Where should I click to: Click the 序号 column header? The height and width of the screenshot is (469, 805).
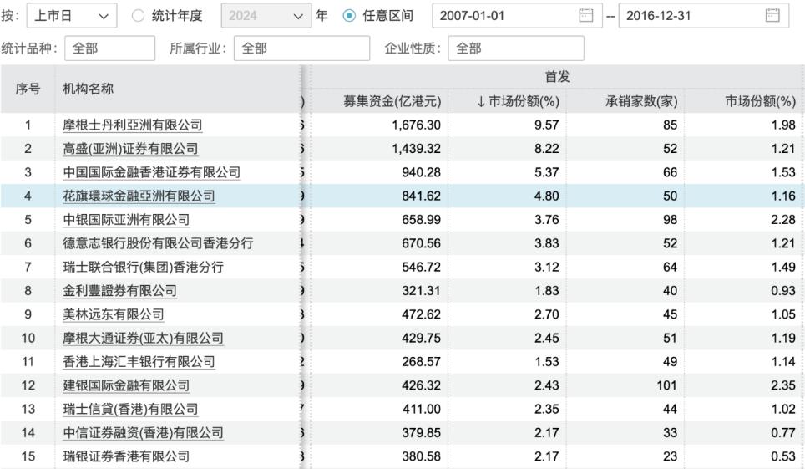(x=28, y=89)
